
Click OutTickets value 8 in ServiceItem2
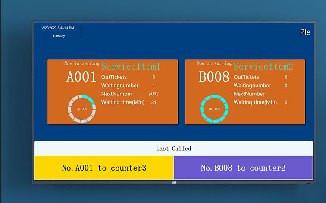pos(286,77)
